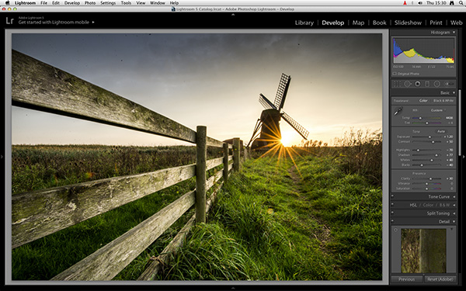The width and height of the screenshot is (466, 291).
Task: Click the Previous button
Action: click(406, 279)
